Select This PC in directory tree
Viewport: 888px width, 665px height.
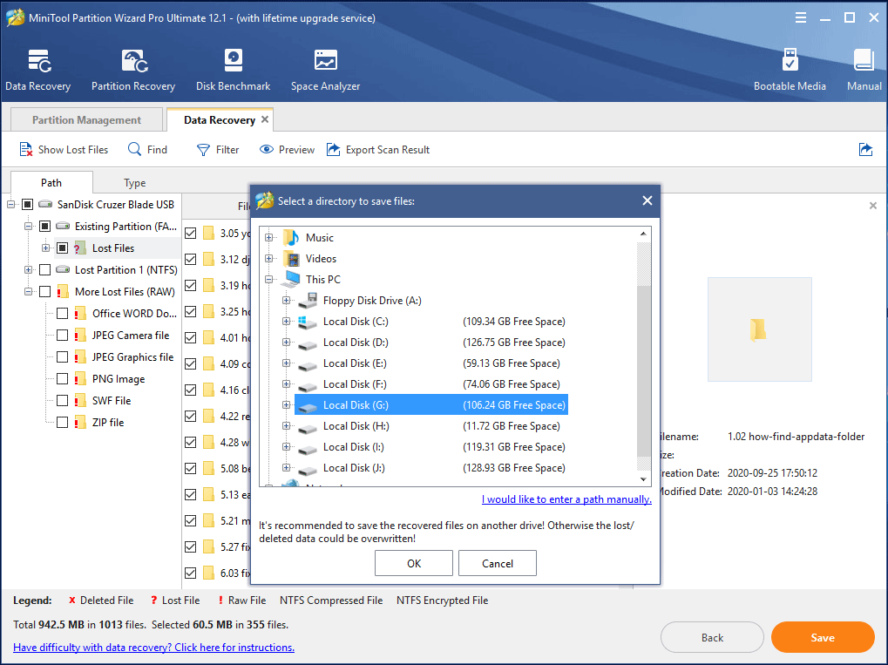(x=322, y=280)
